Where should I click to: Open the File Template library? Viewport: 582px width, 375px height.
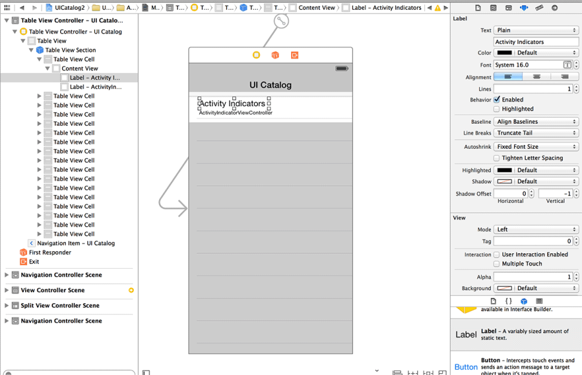point(493,301)
